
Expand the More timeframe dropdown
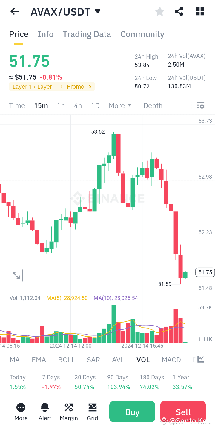[x=120, y=105]
